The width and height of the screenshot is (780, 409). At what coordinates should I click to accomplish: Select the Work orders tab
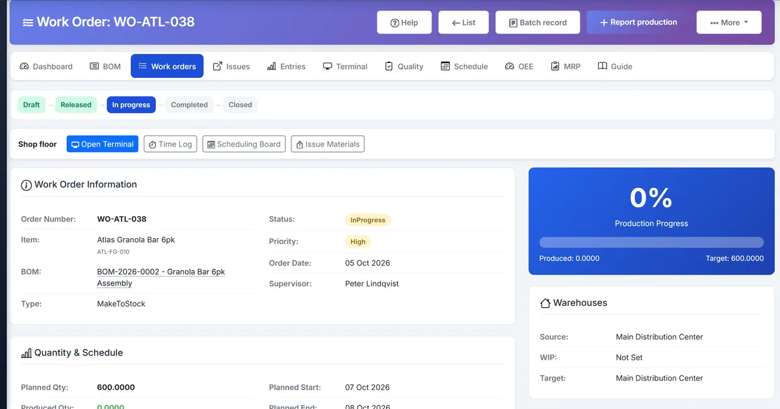pyautogui.click(x=167, y=66)
